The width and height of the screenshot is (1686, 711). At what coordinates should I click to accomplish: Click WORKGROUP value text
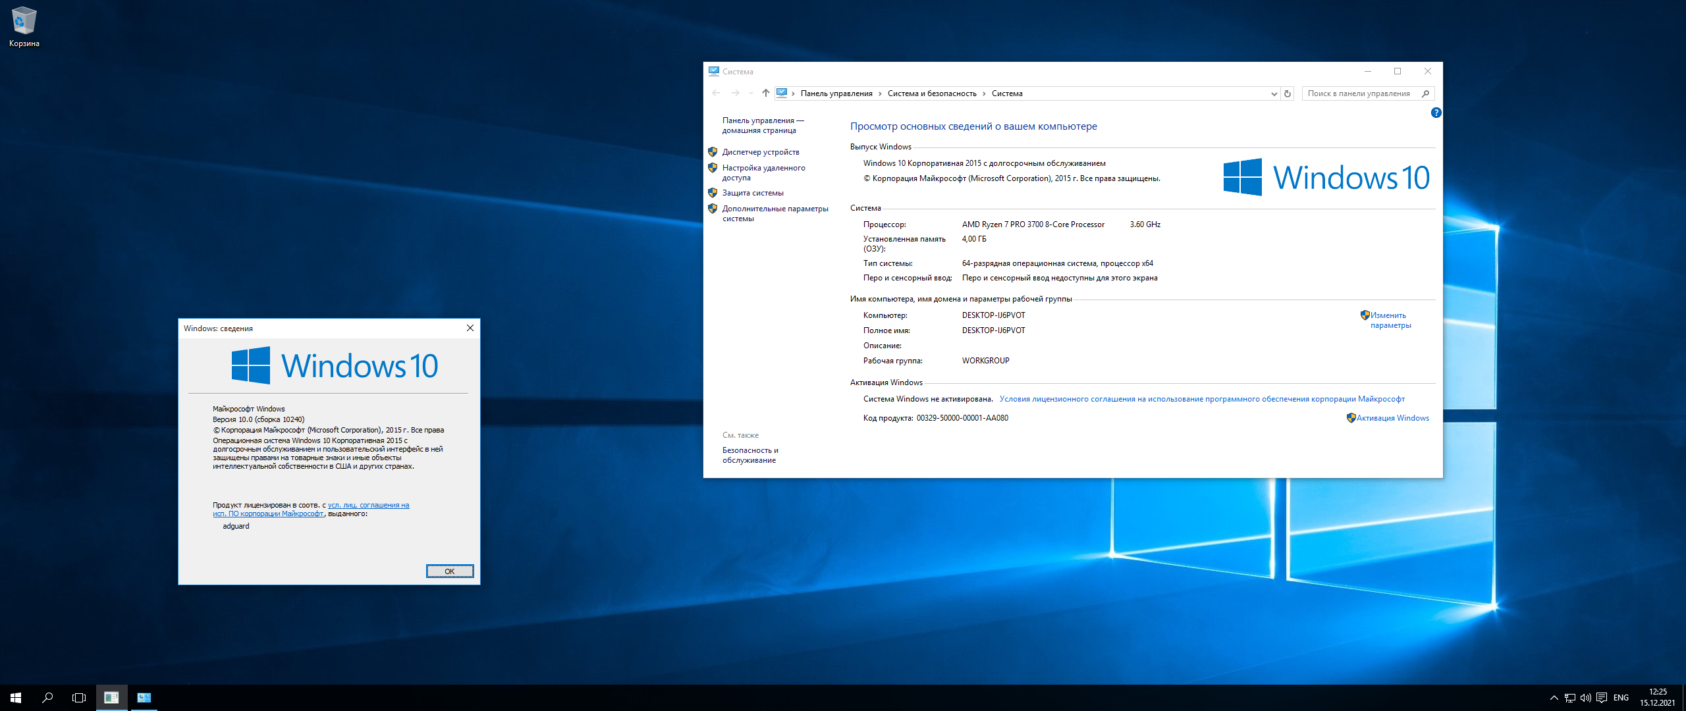(x=985, y=361)
